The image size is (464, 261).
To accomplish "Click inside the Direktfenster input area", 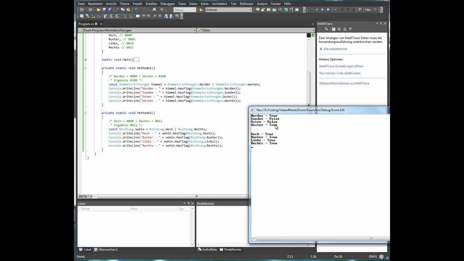I will pos(222,227).
